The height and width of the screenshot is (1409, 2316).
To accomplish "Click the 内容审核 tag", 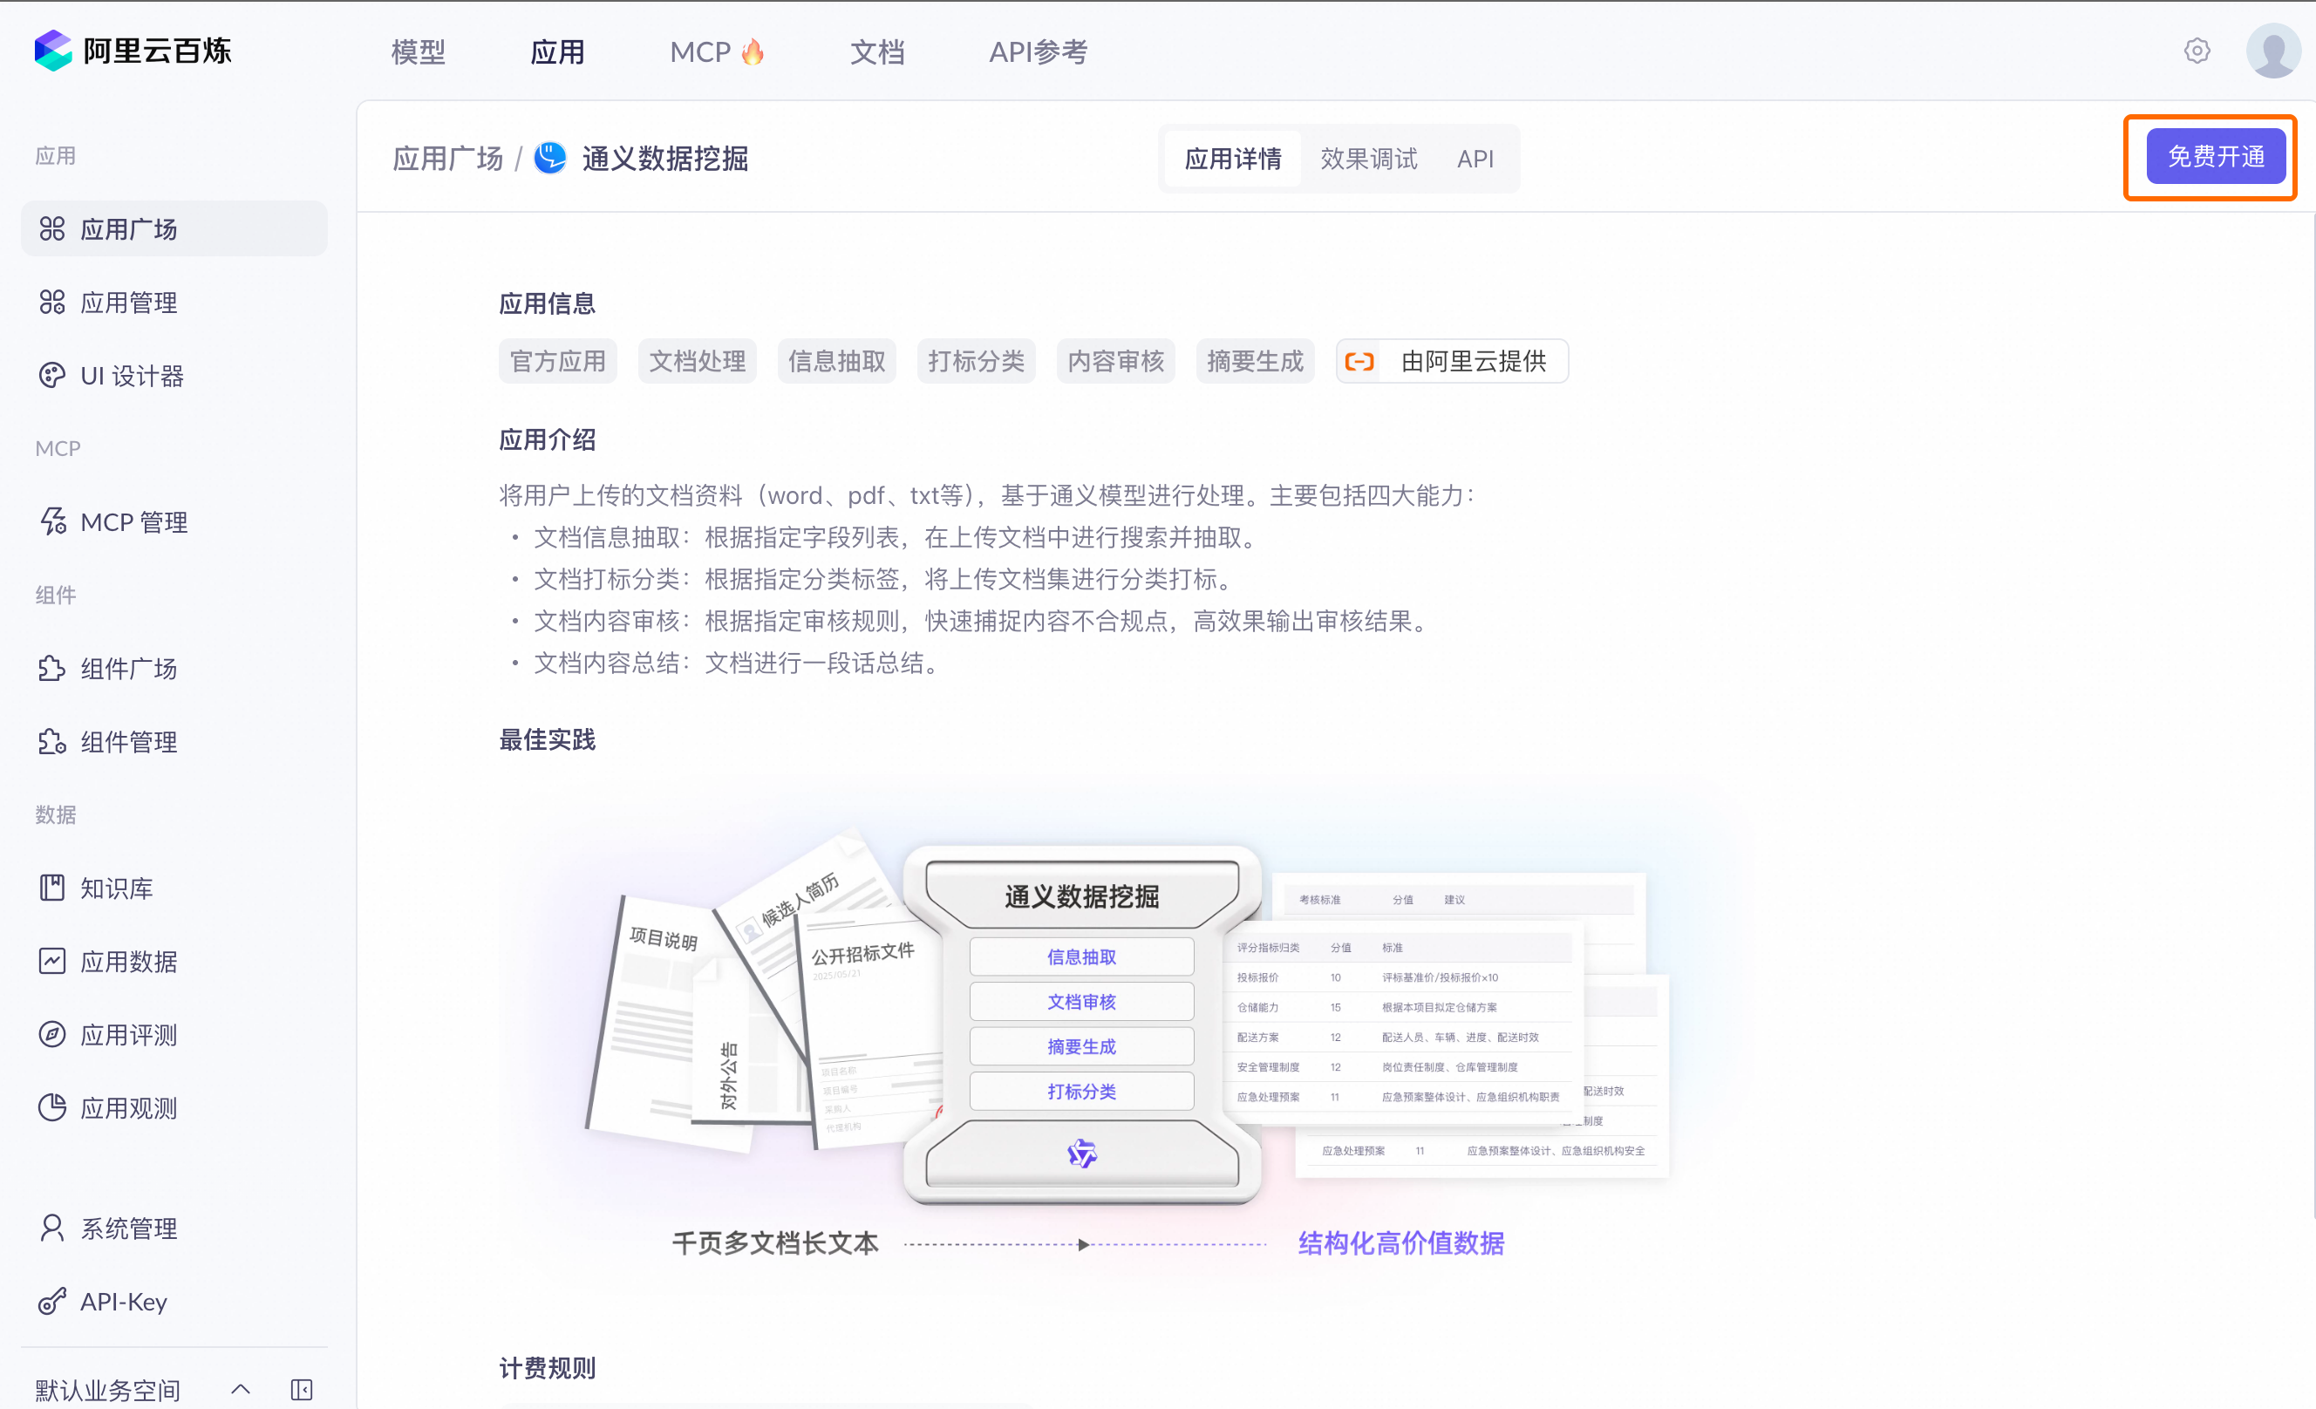I will [1115, 361].
